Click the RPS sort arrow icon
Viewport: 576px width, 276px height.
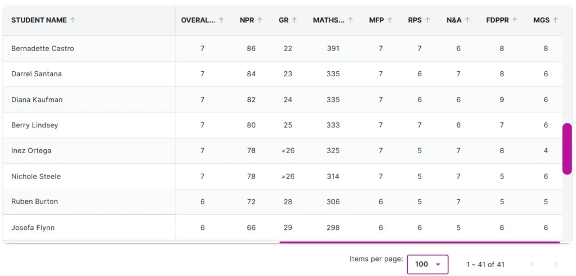pos(427,20)
